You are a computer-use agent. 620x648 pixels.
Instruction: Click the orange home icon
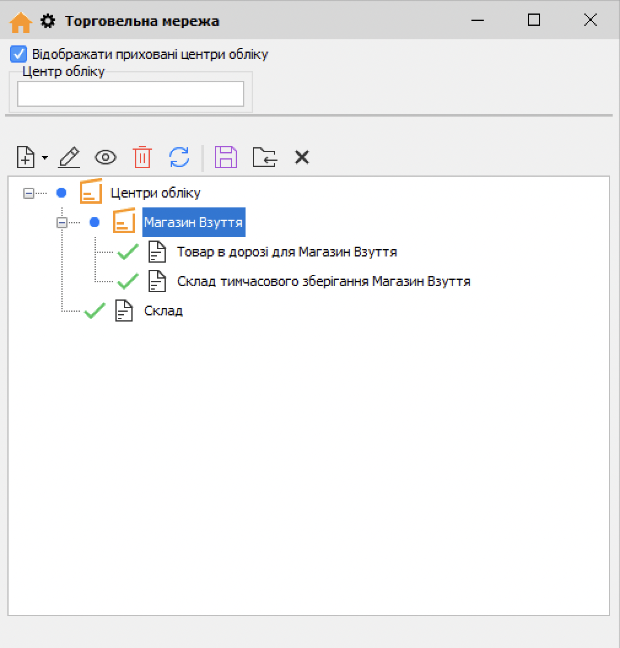pyautogui.click(x=21, y=22)
